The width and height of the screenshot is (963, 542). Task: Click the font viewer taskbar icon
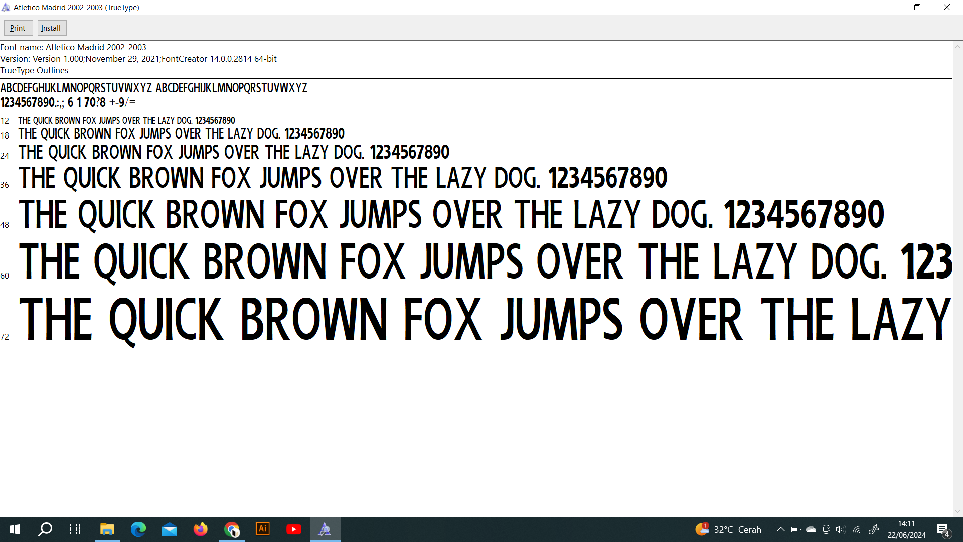pyautogui.click(x=325, y=529)
